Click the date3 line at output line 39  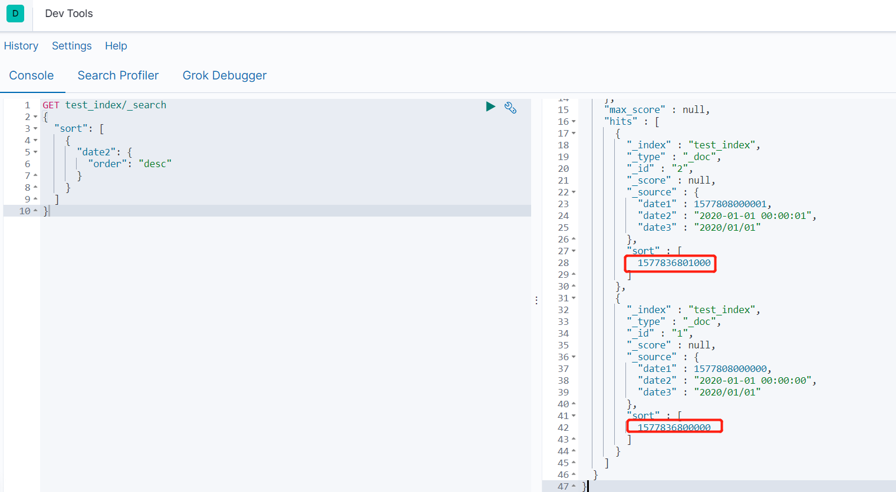point(699,392)
